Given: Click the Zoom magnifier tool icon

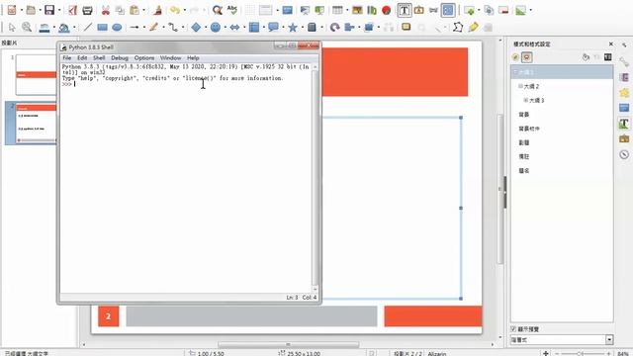Looking at the screenshot, I should pyautogui.click(x=27, y=27).
